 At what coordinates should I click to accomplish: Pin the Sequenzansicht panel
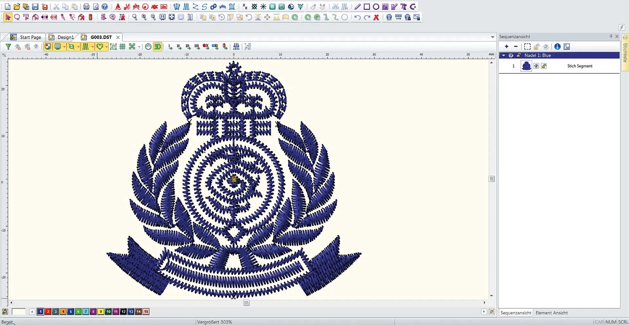point(611,36)
